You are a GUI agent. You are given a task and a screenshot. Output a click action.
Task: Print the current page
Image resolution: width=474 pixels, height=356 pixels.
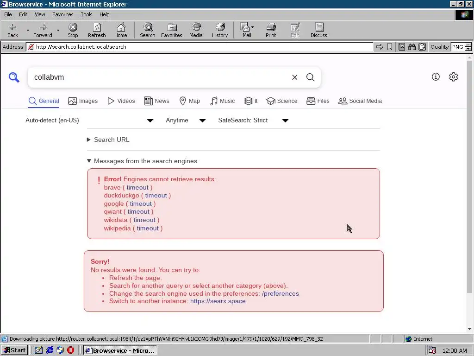point(271,30)
